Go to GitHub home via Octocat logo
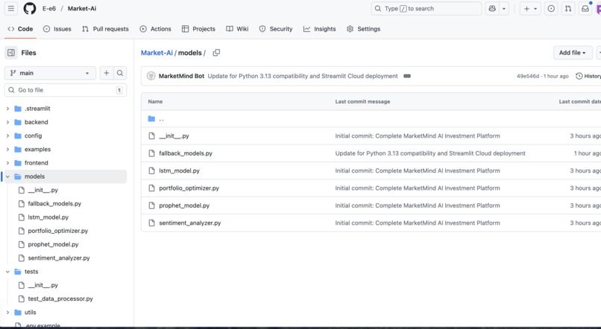The width and height of the screenshot is (601, 329). (x=30, y=8)
